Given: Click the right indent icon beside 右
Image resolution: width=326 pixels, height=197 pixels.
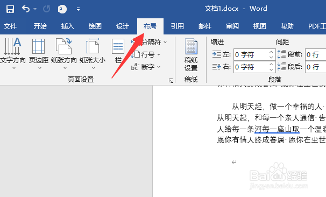Looking at the screenshot, I should (x=217, y=67).
